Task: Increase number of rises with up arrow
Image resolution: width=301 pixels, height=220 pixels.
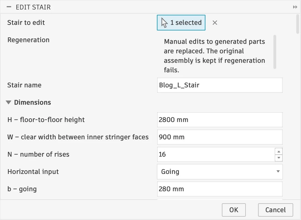Action: pos(279,152)
